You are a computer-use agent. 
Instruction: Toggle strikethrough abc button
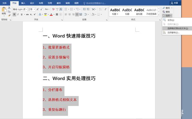27,14
